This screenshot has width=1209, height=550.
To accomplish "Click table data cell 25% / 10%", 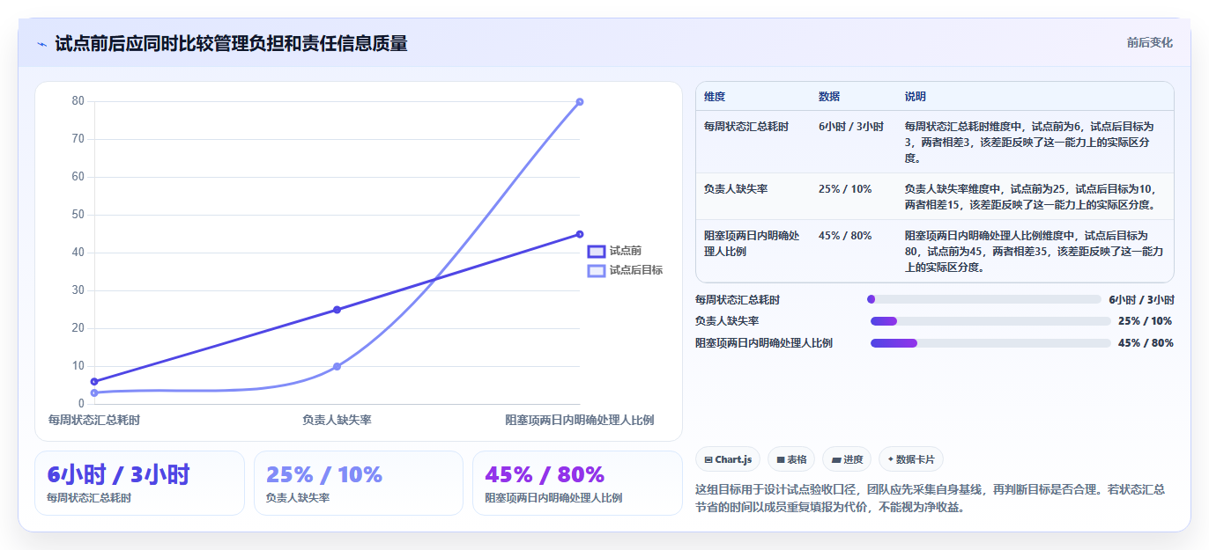I will tap(845, 189).
